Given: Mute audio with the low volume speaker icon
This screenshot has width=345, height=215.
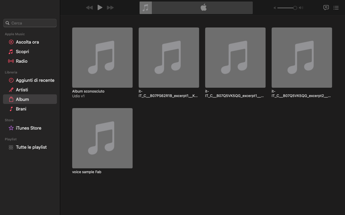Looking at the screenshot, I should point(274,8).
